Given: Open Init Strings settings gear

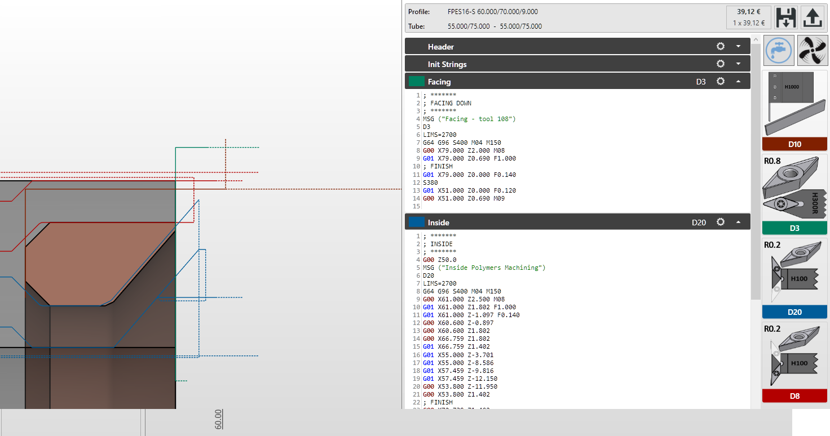Looking at the screenshot, I should [x=720, y=64].
